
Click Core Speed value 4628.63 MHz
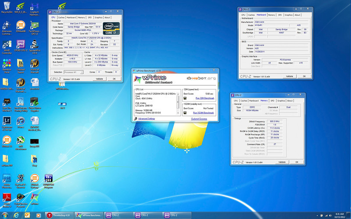[72, 56]
